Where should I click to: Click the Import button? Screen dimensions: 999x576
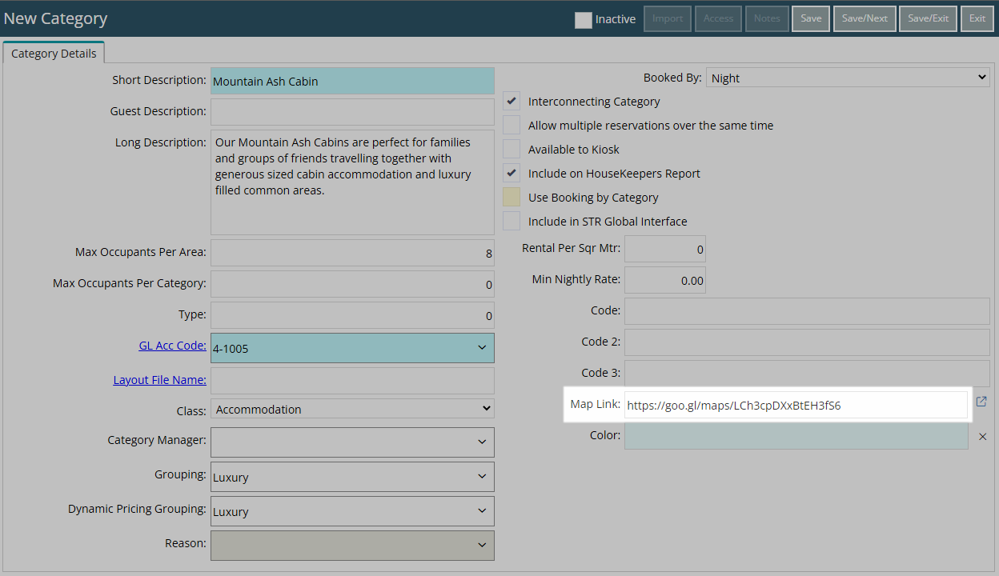(x=668, y=18)
